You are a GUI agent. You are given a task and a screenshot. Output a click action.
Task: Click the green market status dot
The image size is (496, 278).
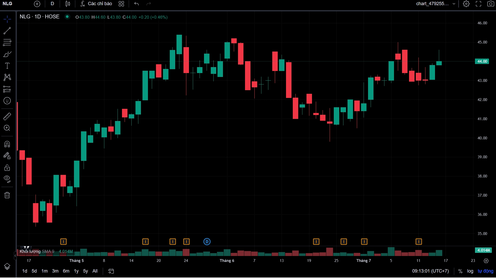tap(67, 17)
